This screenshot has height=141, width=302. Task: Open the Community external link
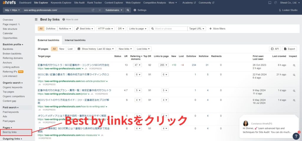(206, 3)
